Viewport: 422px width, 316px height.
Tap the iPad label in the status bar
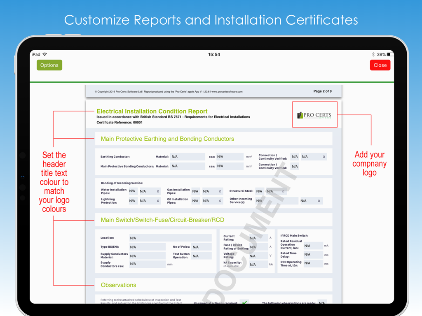tap(36, 54)
